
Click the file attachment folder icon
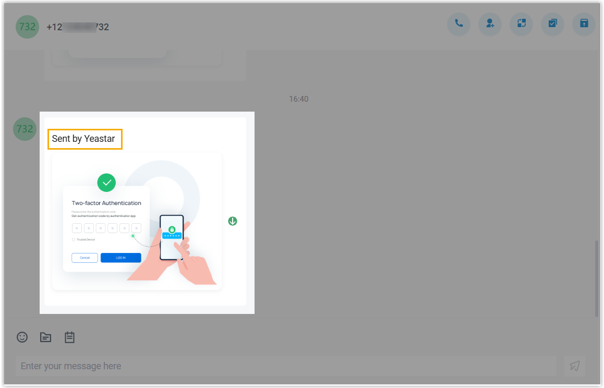coord(46,337)
